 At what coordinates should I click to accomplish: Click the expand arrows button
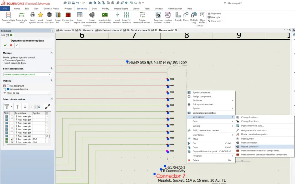tap(48, 107)
